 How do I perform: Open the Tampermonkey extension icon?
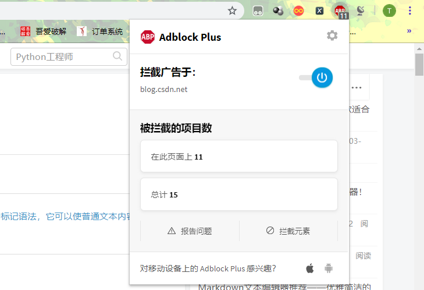pos(258,11)
